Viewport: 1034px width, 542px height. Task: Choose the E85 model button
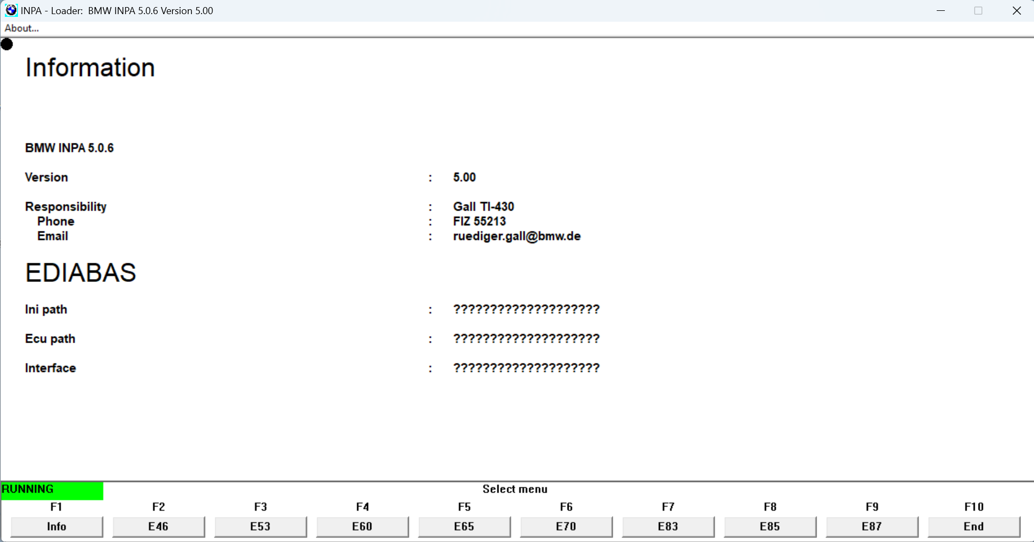pos(770,526)
